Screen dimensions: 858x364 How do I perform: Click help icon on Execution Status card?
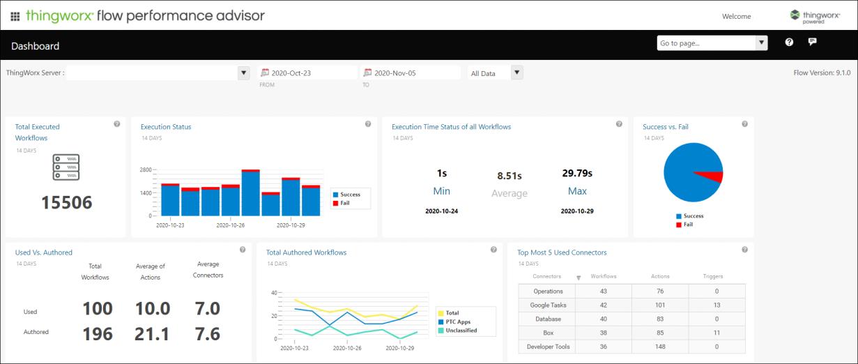(368, 124)
